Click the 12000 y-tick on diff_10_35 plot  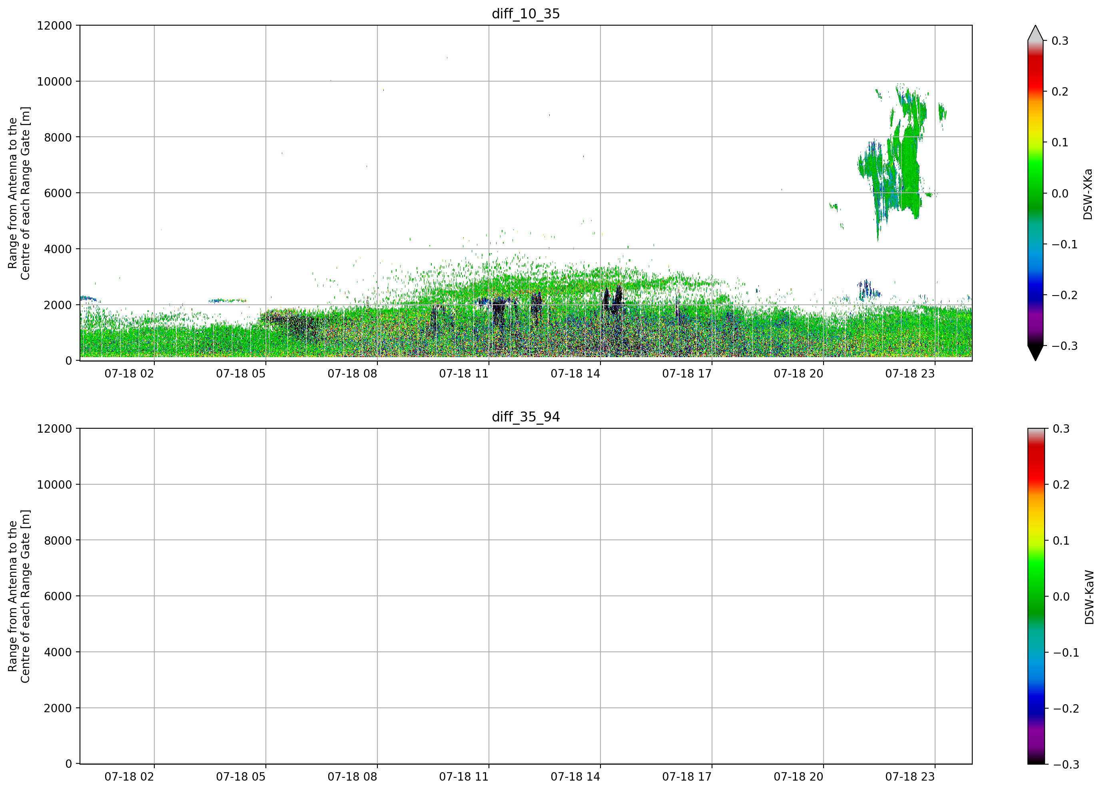coord(54,25)
